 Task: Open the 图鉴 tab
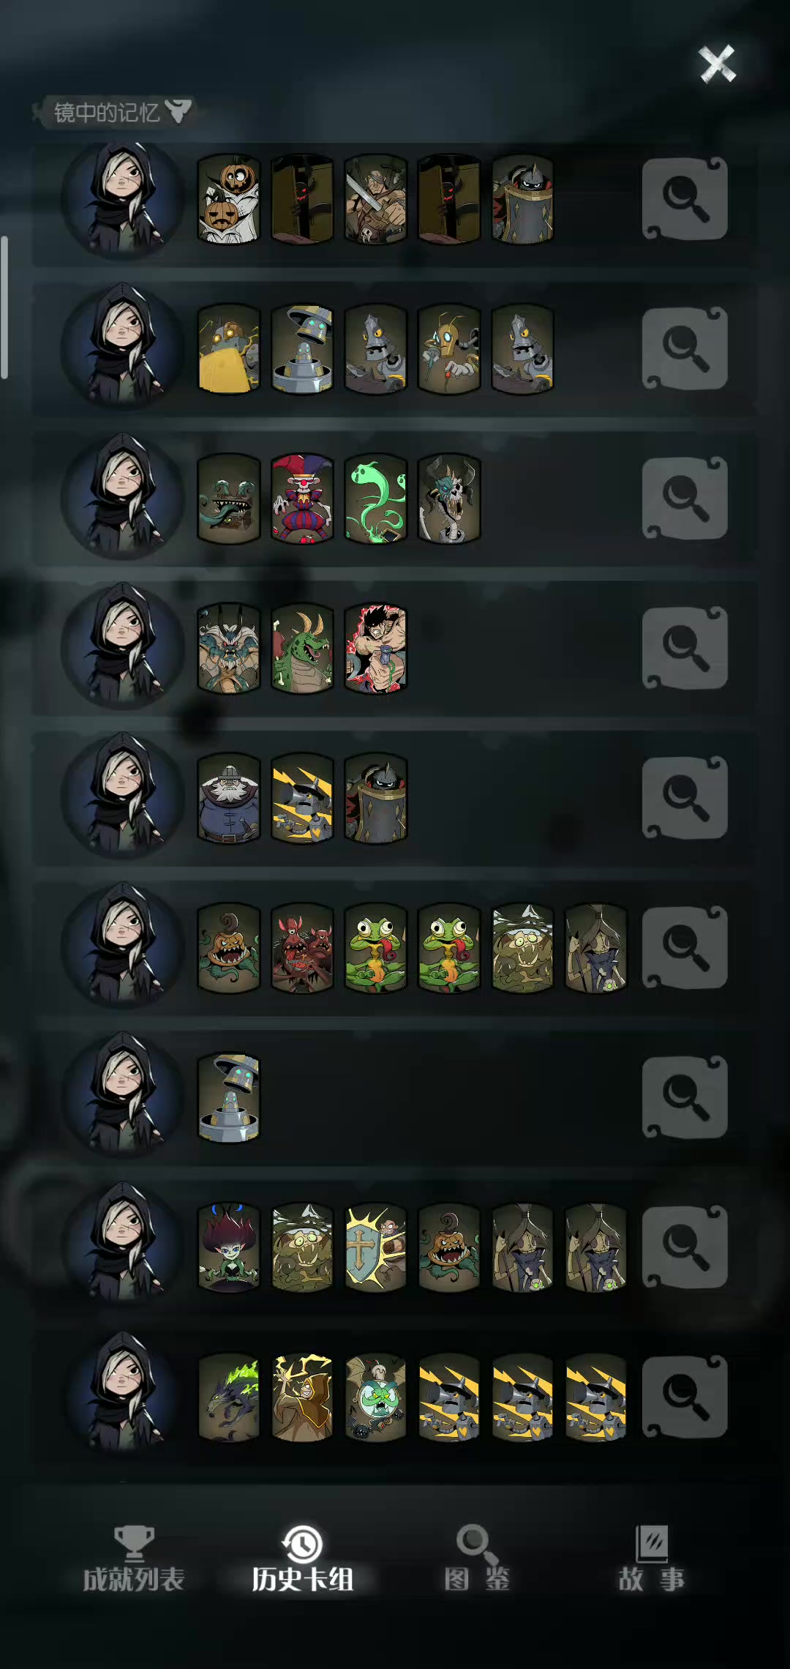[x=477, y=1558]
